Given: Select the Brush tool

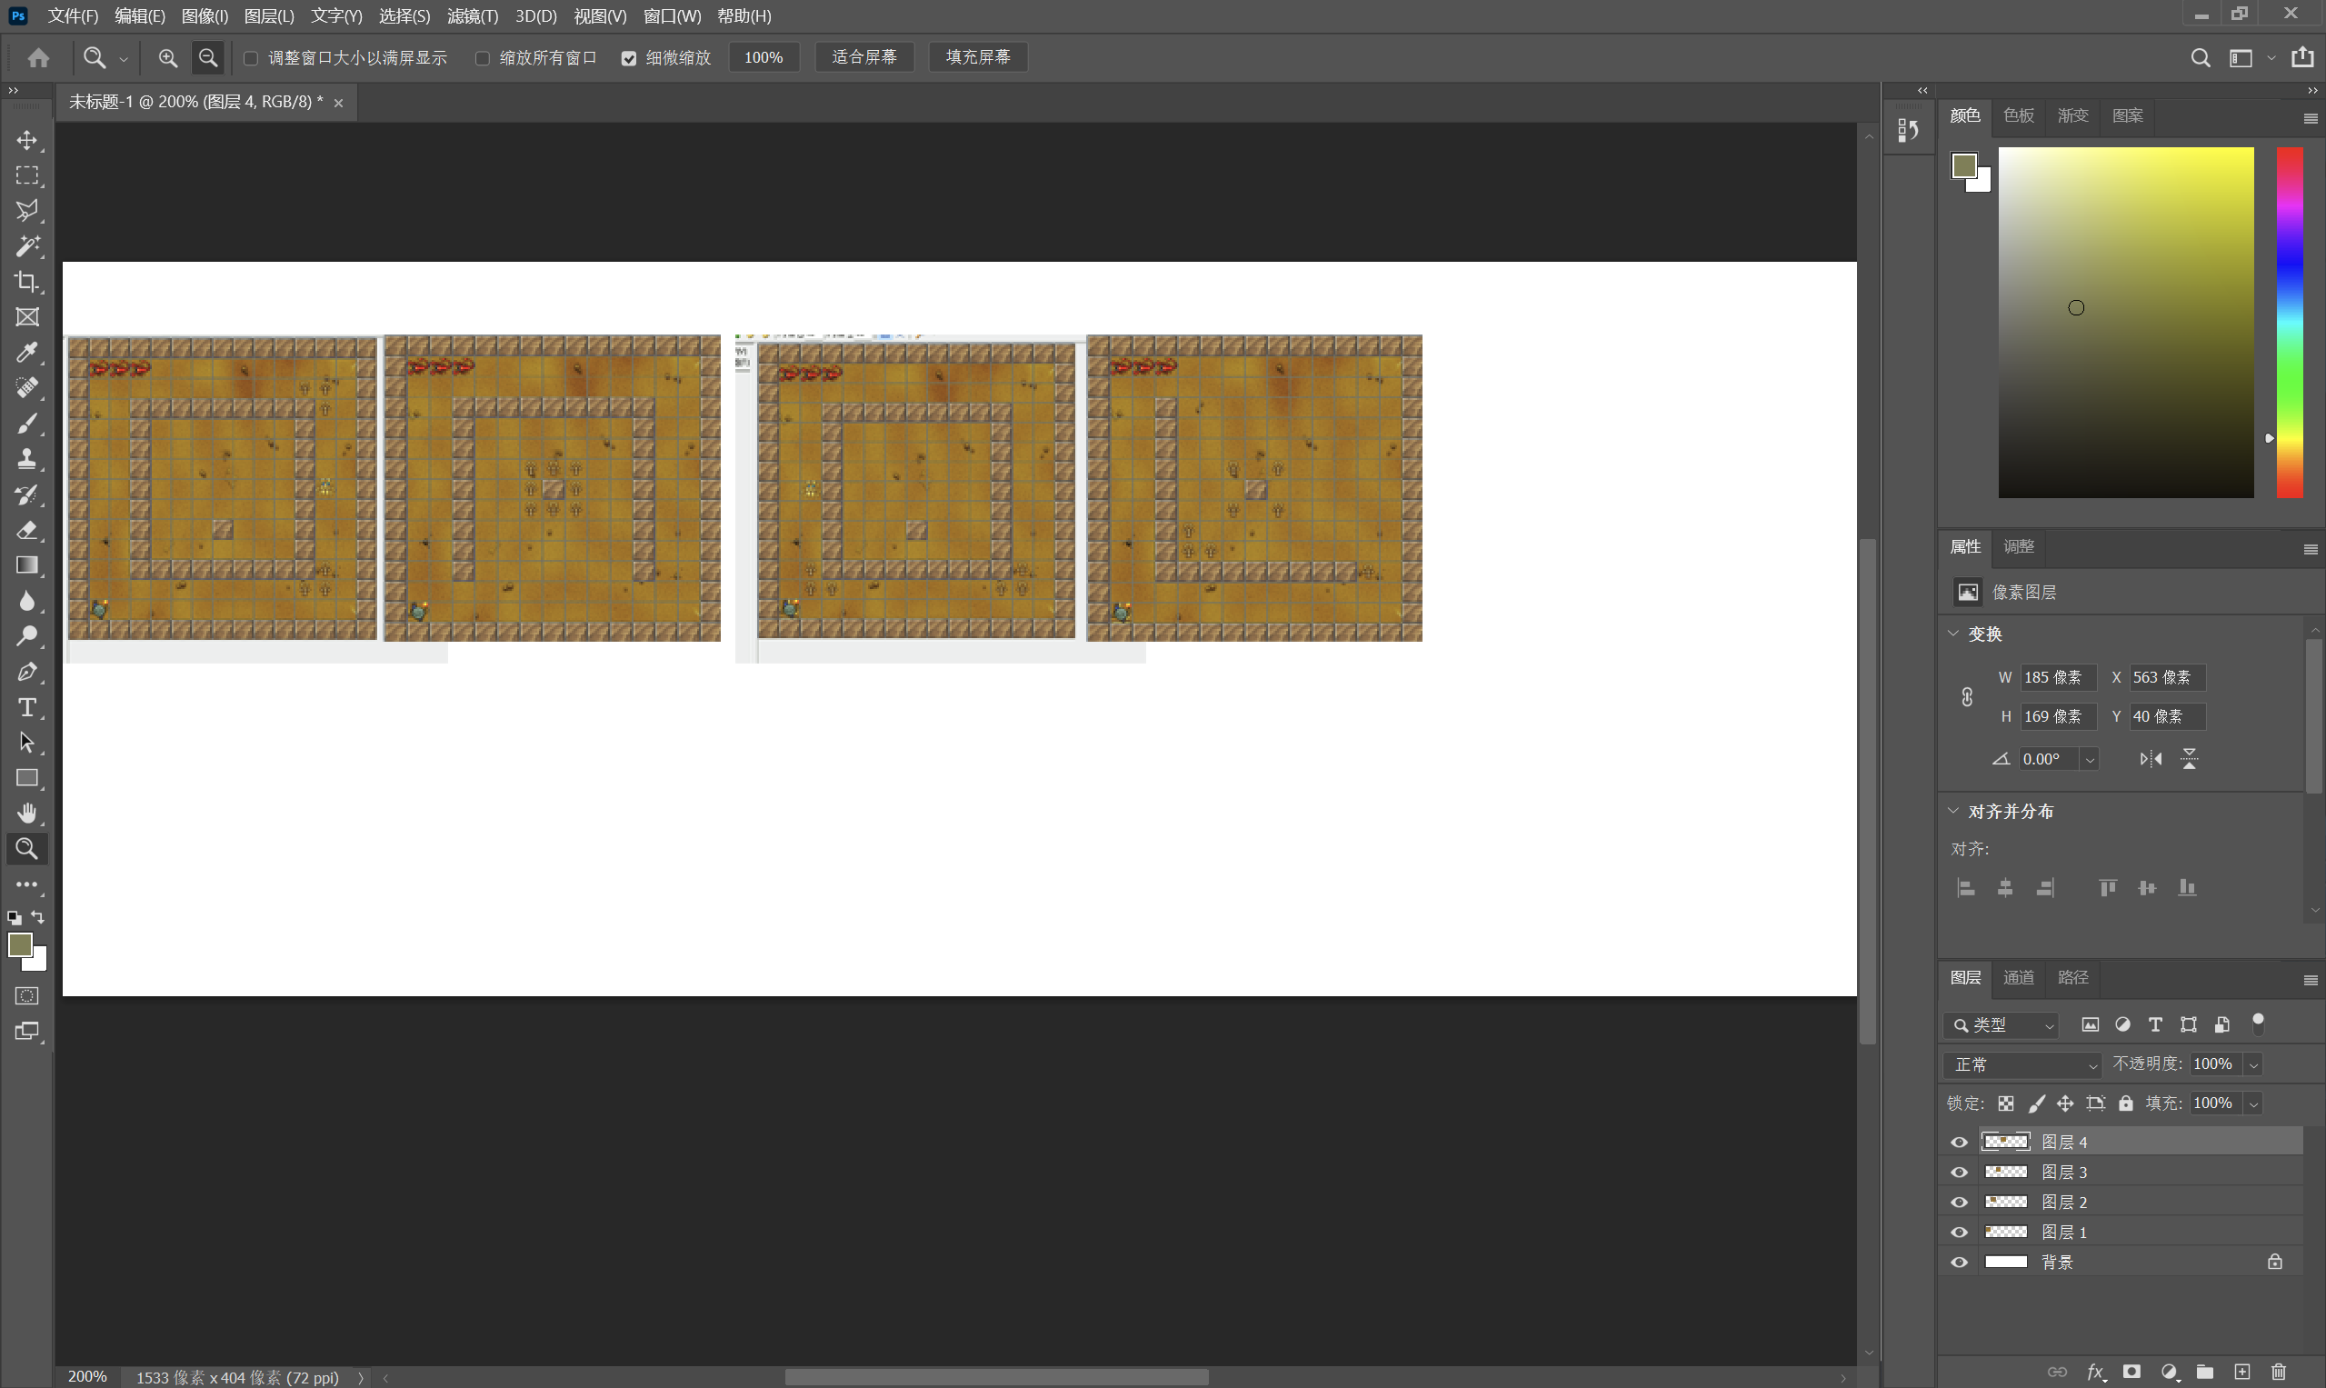Looking at the screenshot, I should [27, 424].
